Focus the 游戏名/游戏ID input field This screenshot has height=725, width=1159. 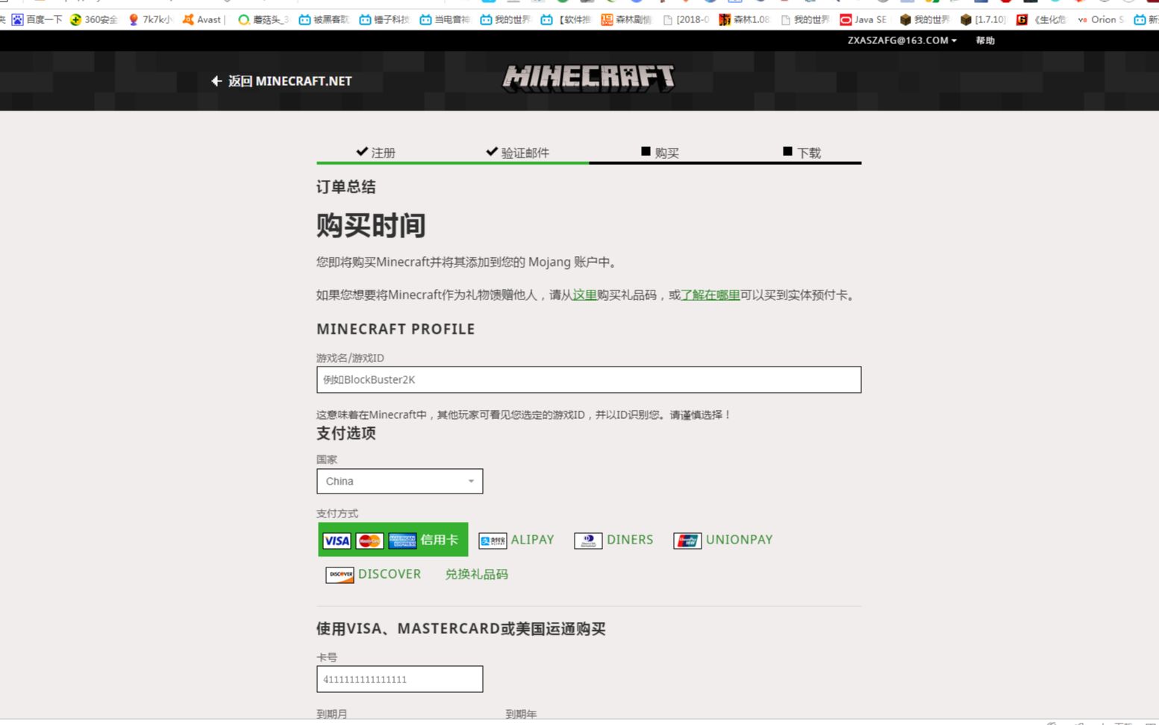pos(589,379)
